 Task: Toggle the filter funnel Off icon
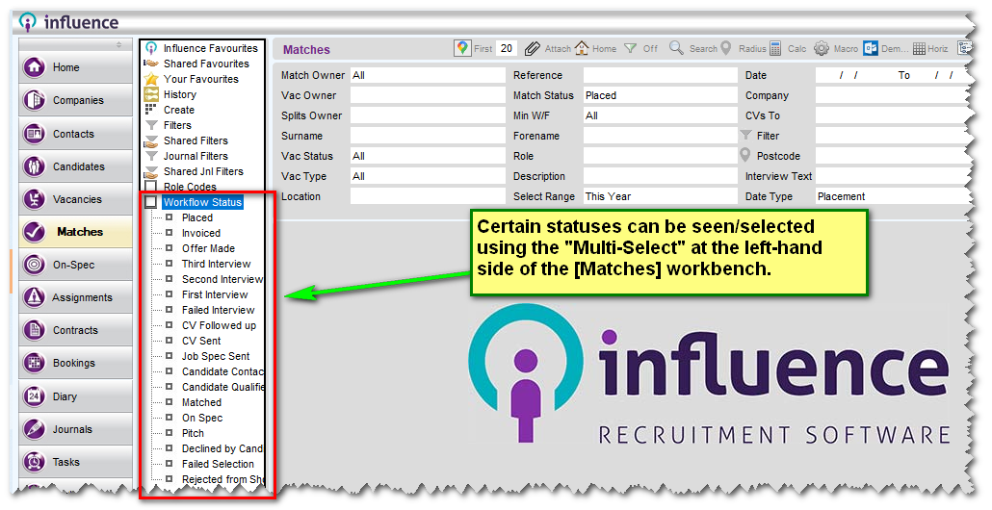(630, 49)
